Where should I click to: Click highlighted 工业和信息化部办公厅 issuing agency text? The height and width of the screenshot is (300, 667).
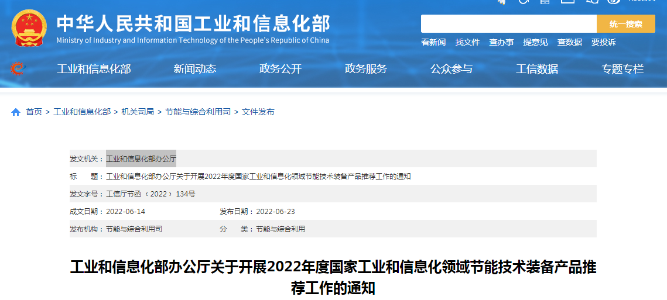(141, 158)
